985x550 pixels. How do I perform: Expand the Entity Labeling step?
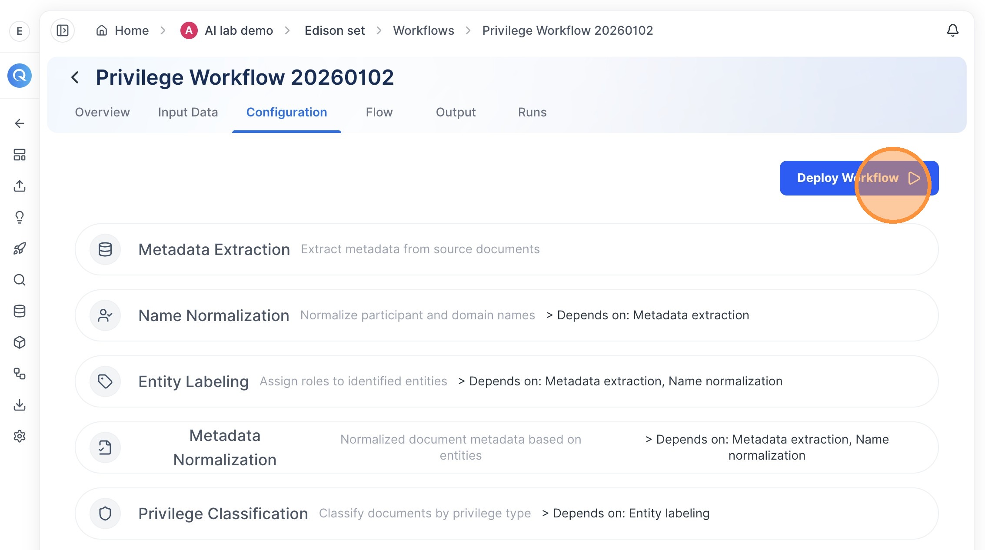tap(507, 381)
